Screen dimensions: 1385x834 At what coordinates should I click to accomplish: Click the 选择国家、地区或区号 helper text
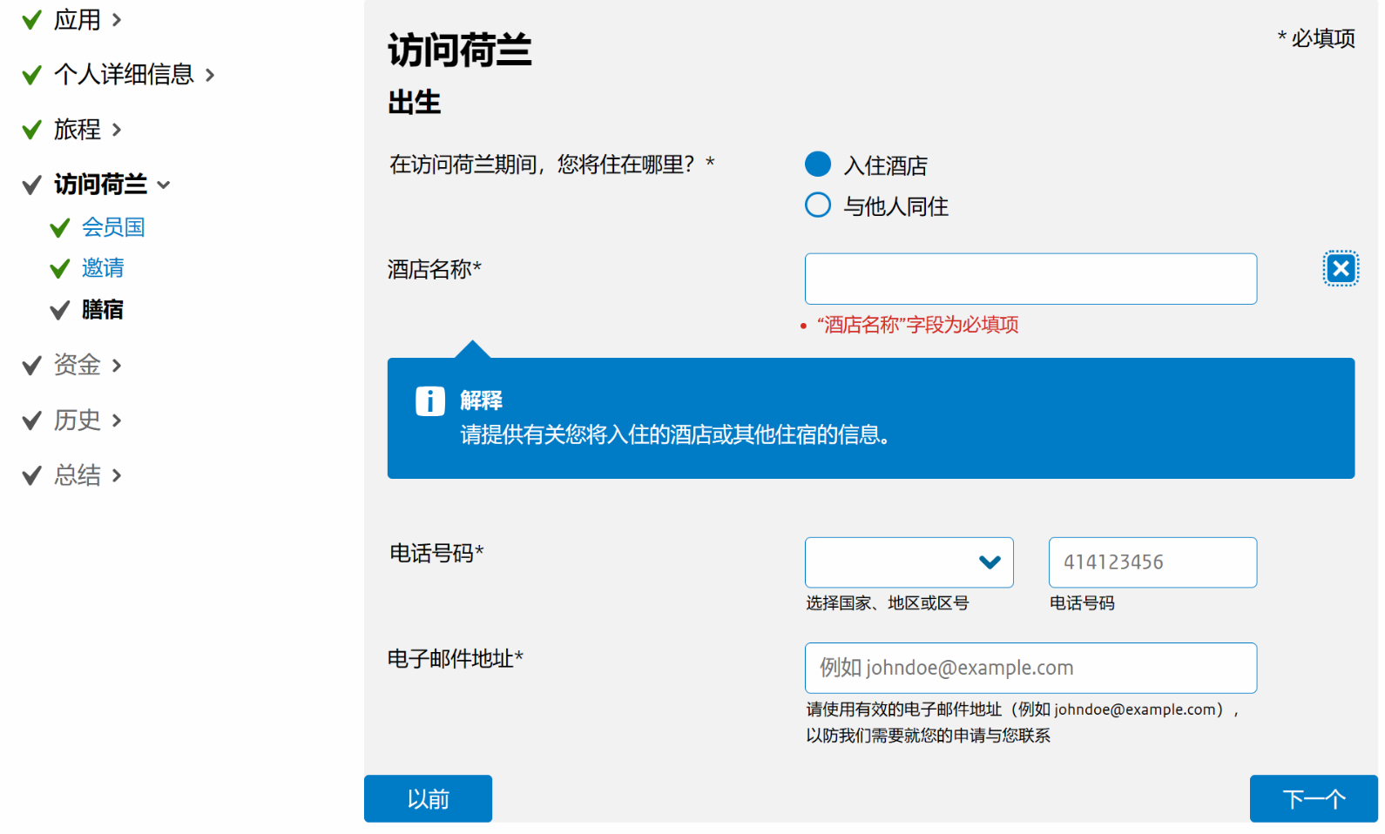(x=887, y=603)
